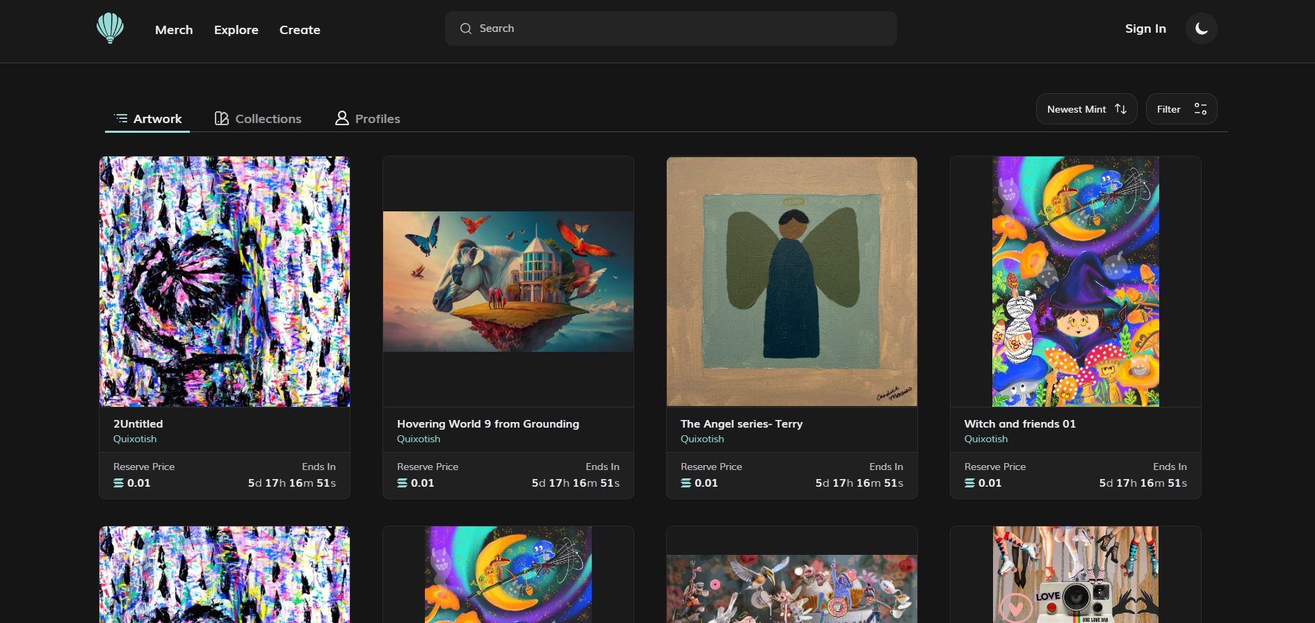
Task: Open second-row LOVE camera artwork thumbnail
Action: pos(1076,574)
